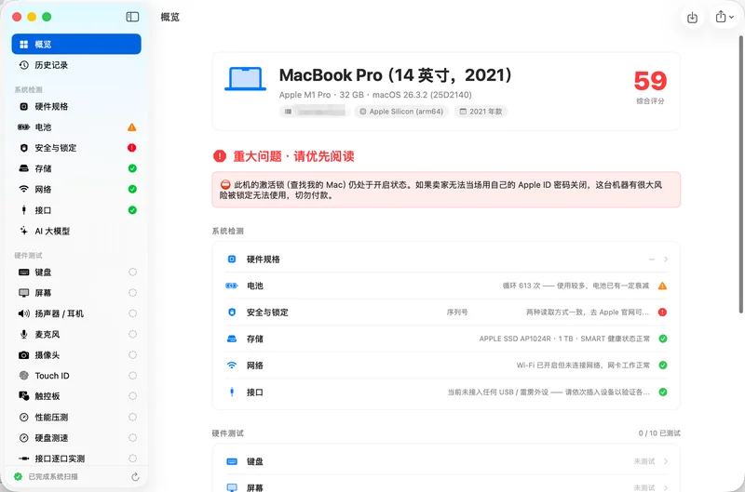Toggle the status circle beside sidebar 屏幕
Screen dimensions: 745x492
tap(132, 293)
